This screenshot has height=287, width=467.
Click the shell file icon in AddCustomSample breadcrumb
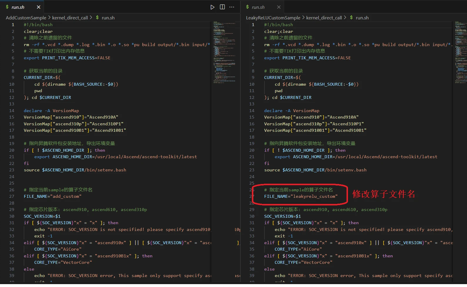pyautogui.click(x=98, y=18)
